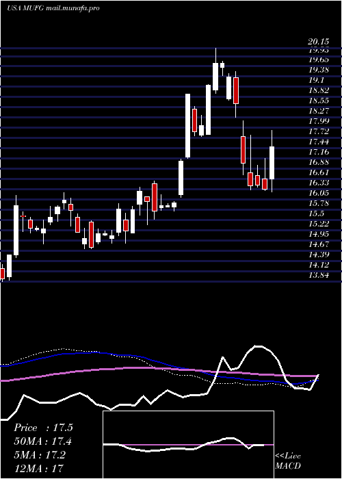
Task: Click the '5MA : 17.2' readout
Action: pos(40,455)
